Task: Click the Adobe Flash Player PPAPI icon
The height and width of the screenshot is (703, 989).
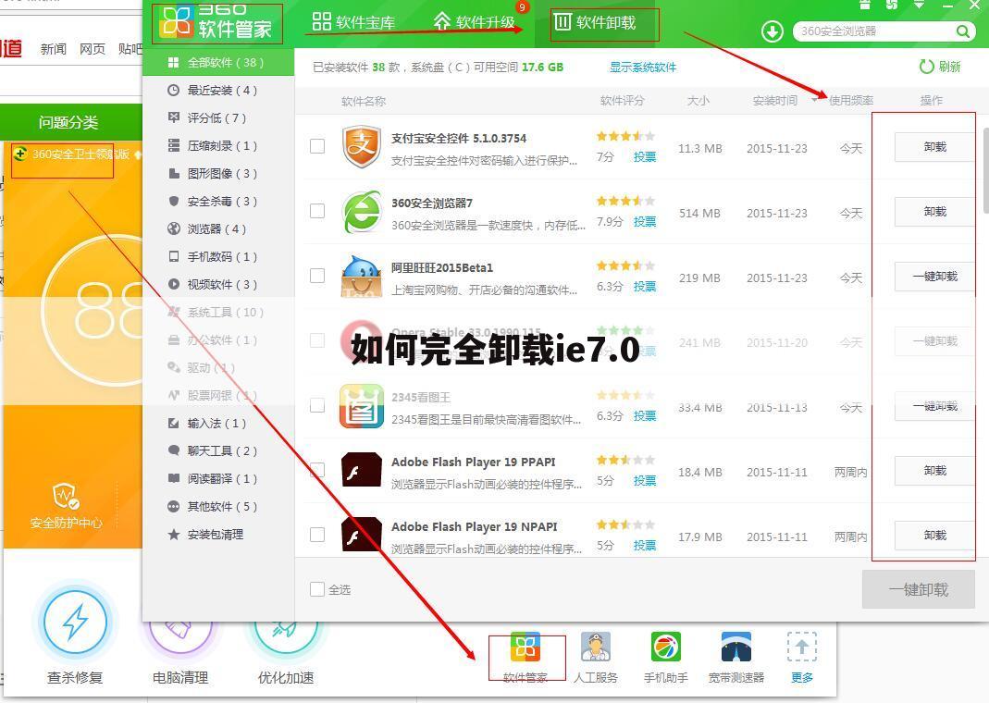Action: tap(362, 470)
